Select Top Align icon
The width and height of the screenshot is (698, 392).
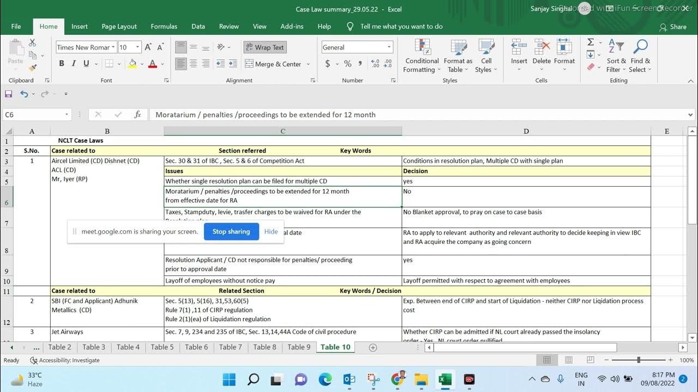[x=180, y=47]
